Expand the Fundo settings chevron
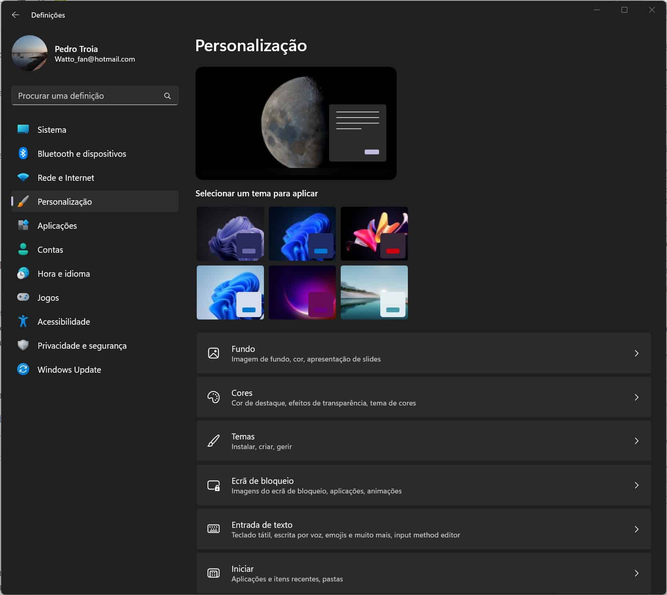Screen dimensions: 667x595 [x=636, y=353]
